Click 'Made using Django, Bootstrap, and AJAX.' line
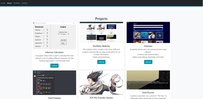 (148, 57)
